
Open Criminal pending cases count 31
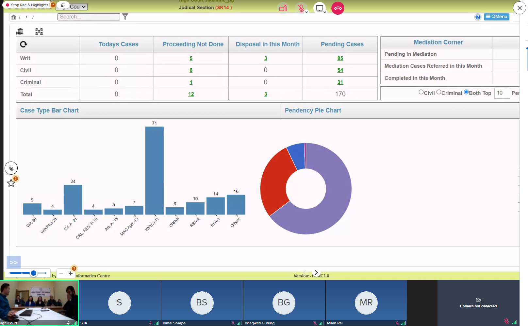(x=340, y=82)
